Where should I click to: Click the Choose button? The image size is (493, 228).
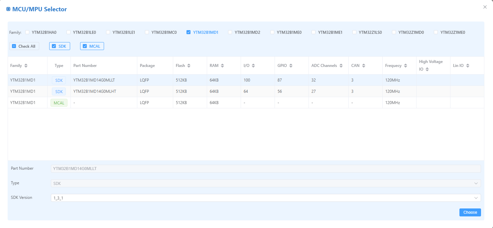470,212
